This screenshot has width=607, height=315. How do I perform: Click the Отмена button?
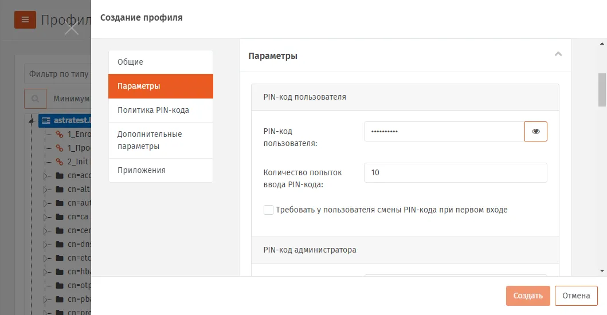pyautogui.click(x=576, y=296)
